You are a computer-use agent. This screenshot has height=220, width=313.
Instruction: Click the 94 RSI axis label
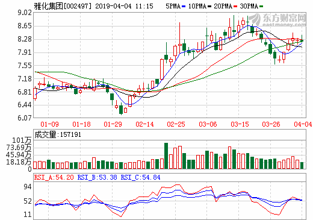(28, 187)
